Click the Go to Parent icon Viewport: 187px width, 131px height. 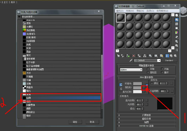171,56
